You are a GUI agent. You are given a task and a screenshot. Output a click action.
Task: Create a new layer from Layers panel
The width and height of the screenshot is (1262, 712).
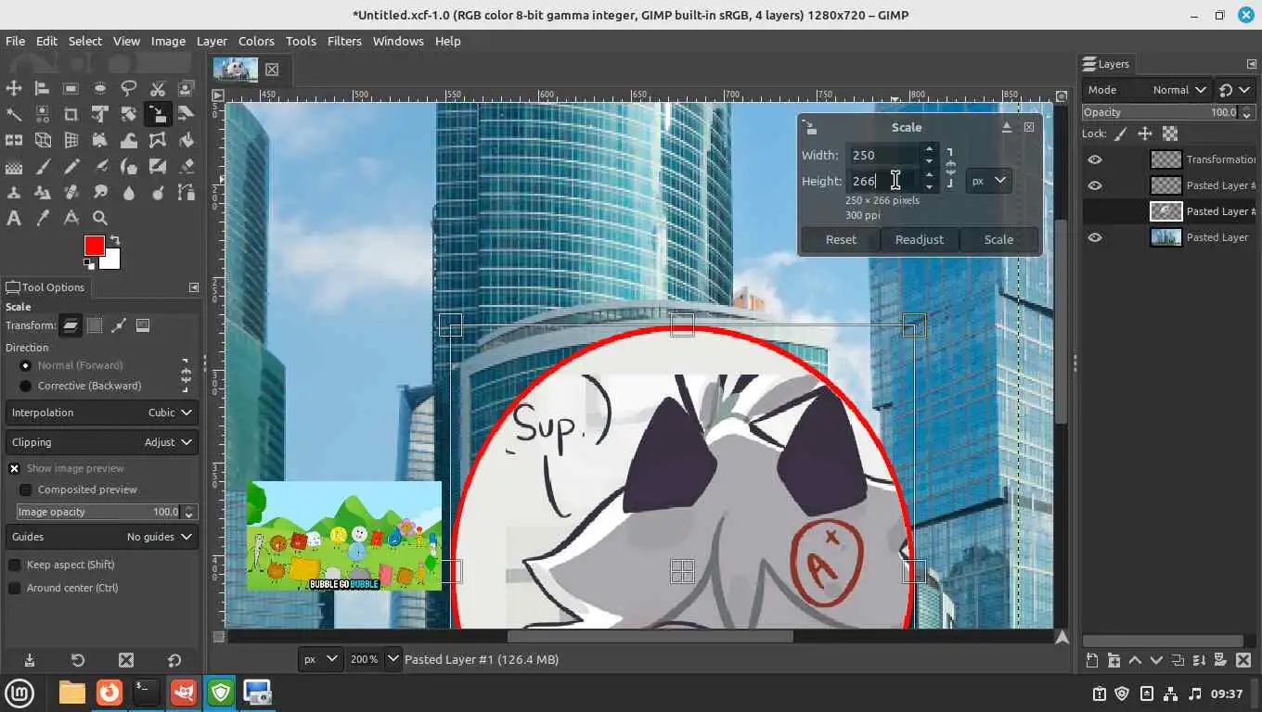(1092, 661)
